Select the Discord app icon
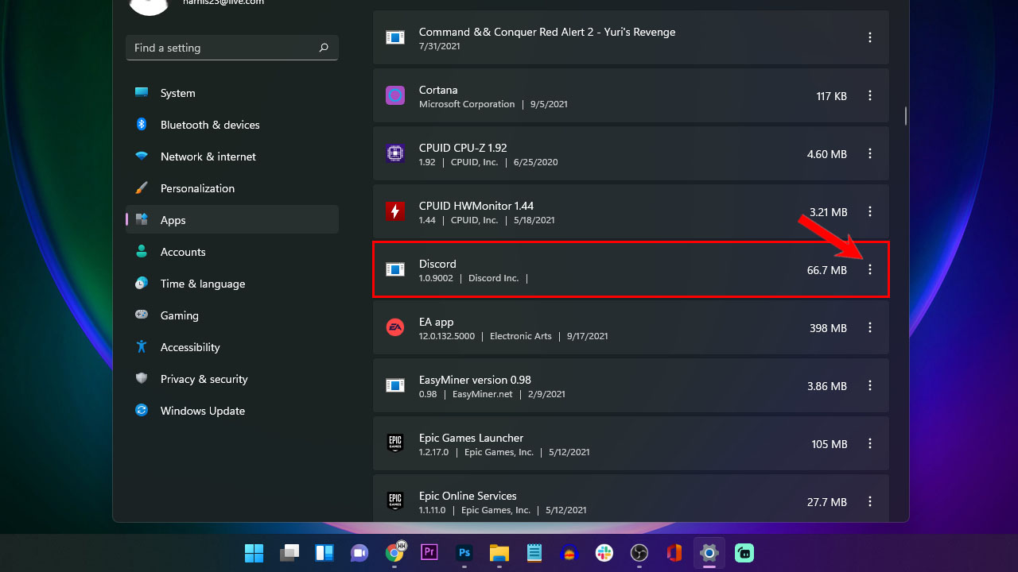The image size is (1018, 572). 395,269
